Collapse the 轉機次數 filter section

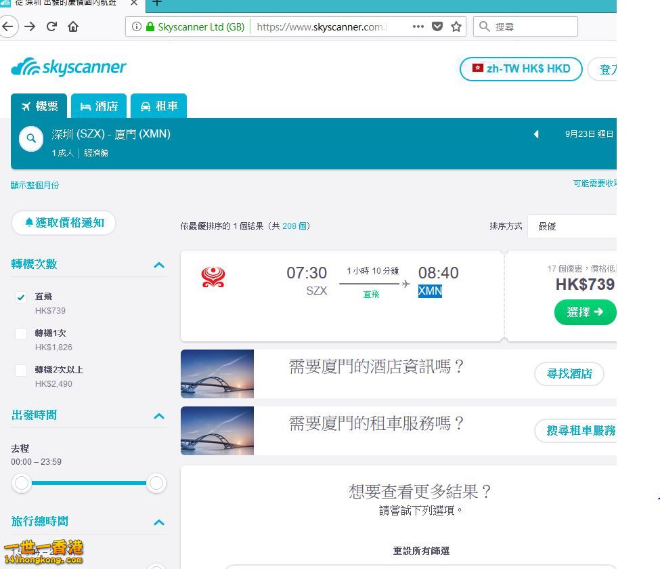click(x=159, y=265)
